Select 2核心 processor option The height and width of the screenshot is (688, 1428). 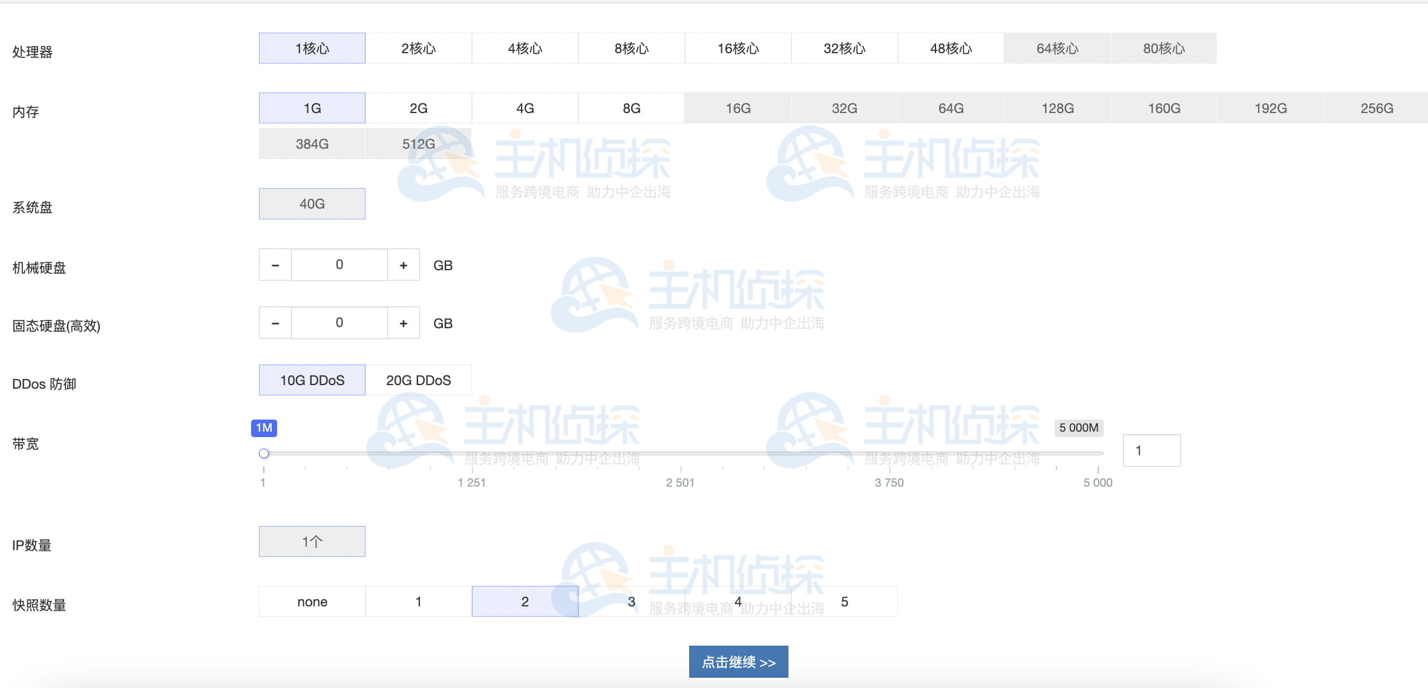418,48
